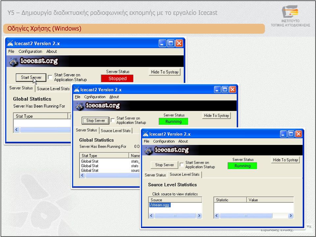Open About menu in the Stopped window
Screen dimensions: 316x237
point(52,51)
